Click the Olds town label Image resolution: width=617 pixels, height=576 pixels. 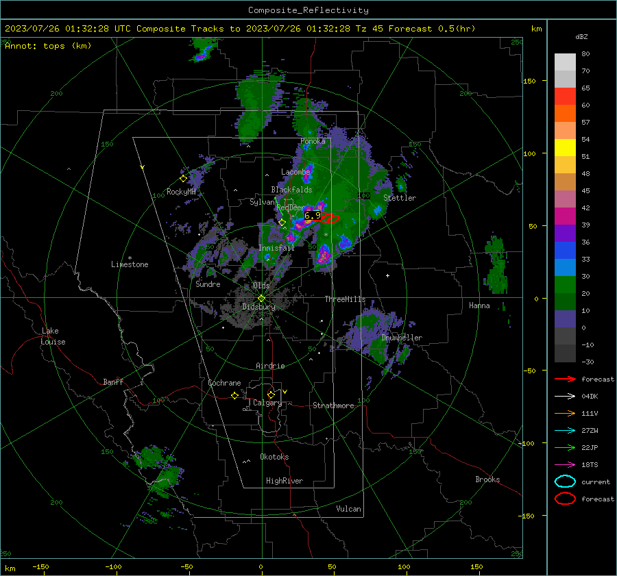[261, 286]
